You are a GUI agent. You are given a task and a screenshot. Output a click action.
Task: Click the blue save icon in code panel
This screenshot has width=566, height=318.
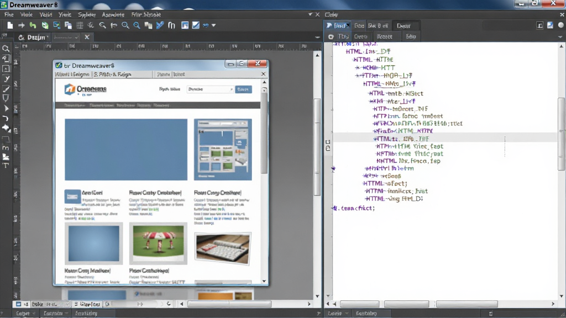click(x=550, y=25)
